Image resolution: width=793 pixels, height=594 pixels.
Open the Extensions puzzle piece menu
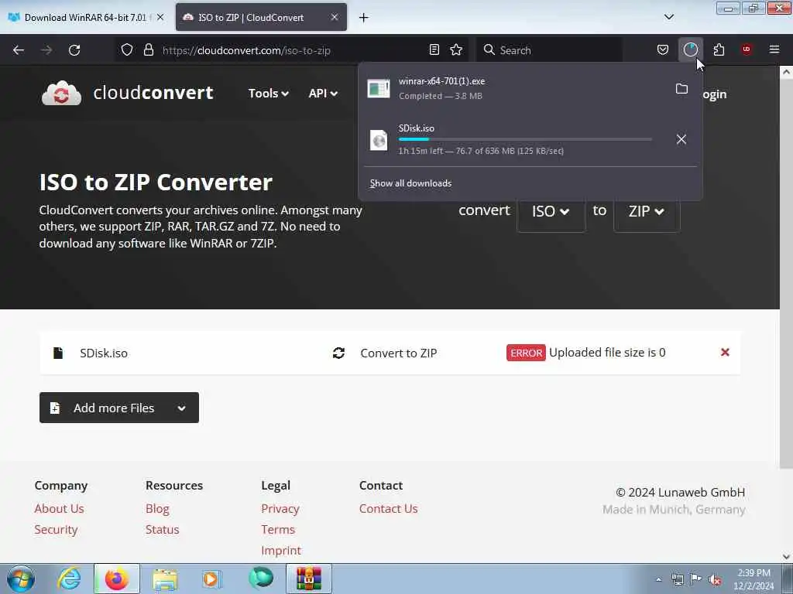719,49
